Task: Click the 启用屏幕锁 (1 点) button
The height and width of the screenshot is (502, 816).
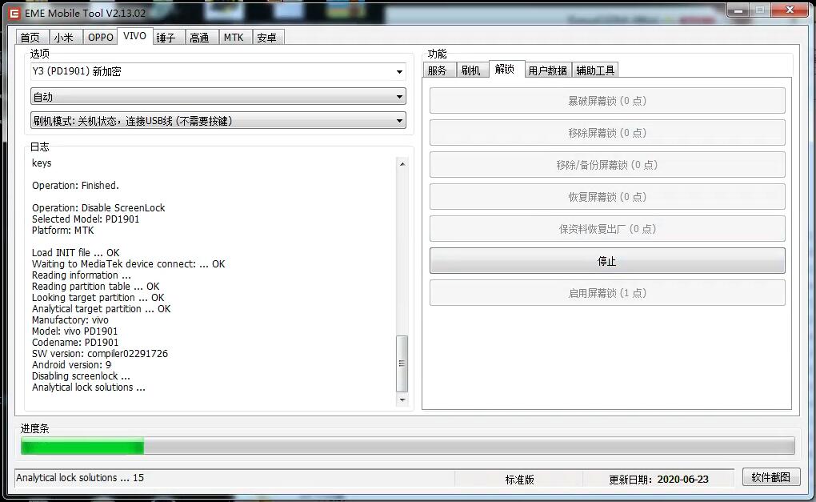Action: pos(607,293)
